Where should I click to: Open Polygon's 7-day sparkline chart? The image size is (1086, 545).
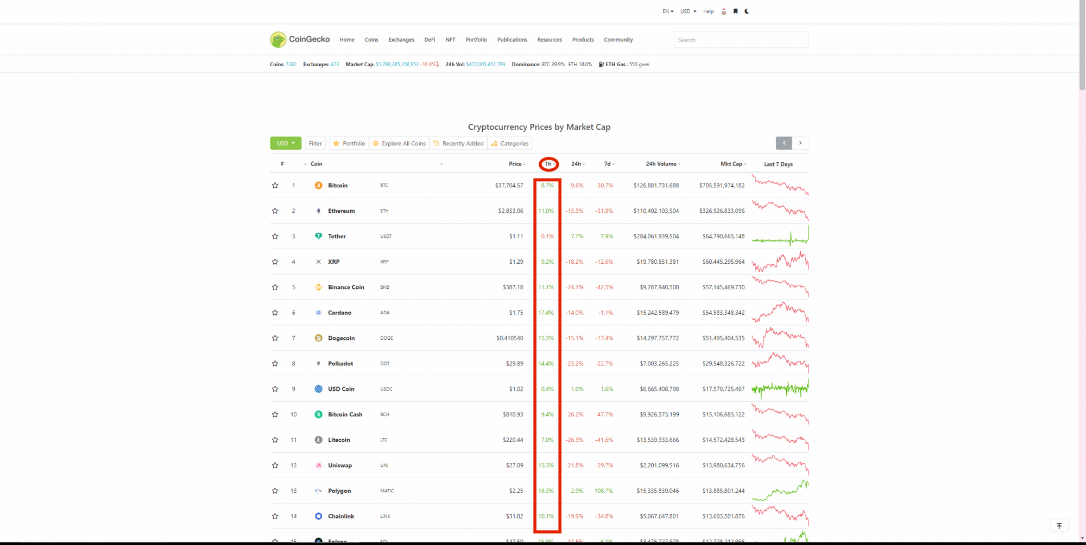780,490
